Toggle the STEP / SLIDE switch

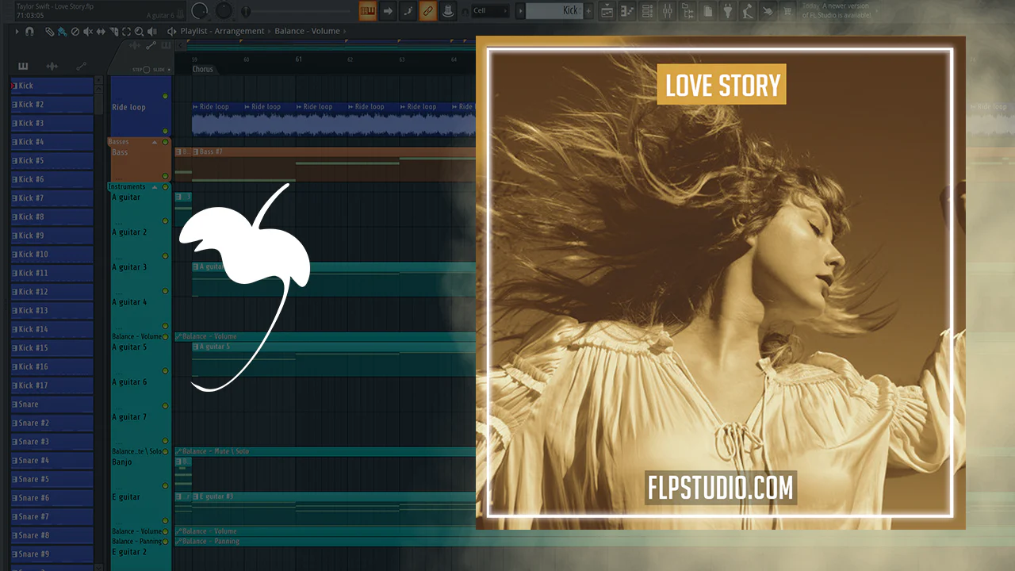pos(147,70)
